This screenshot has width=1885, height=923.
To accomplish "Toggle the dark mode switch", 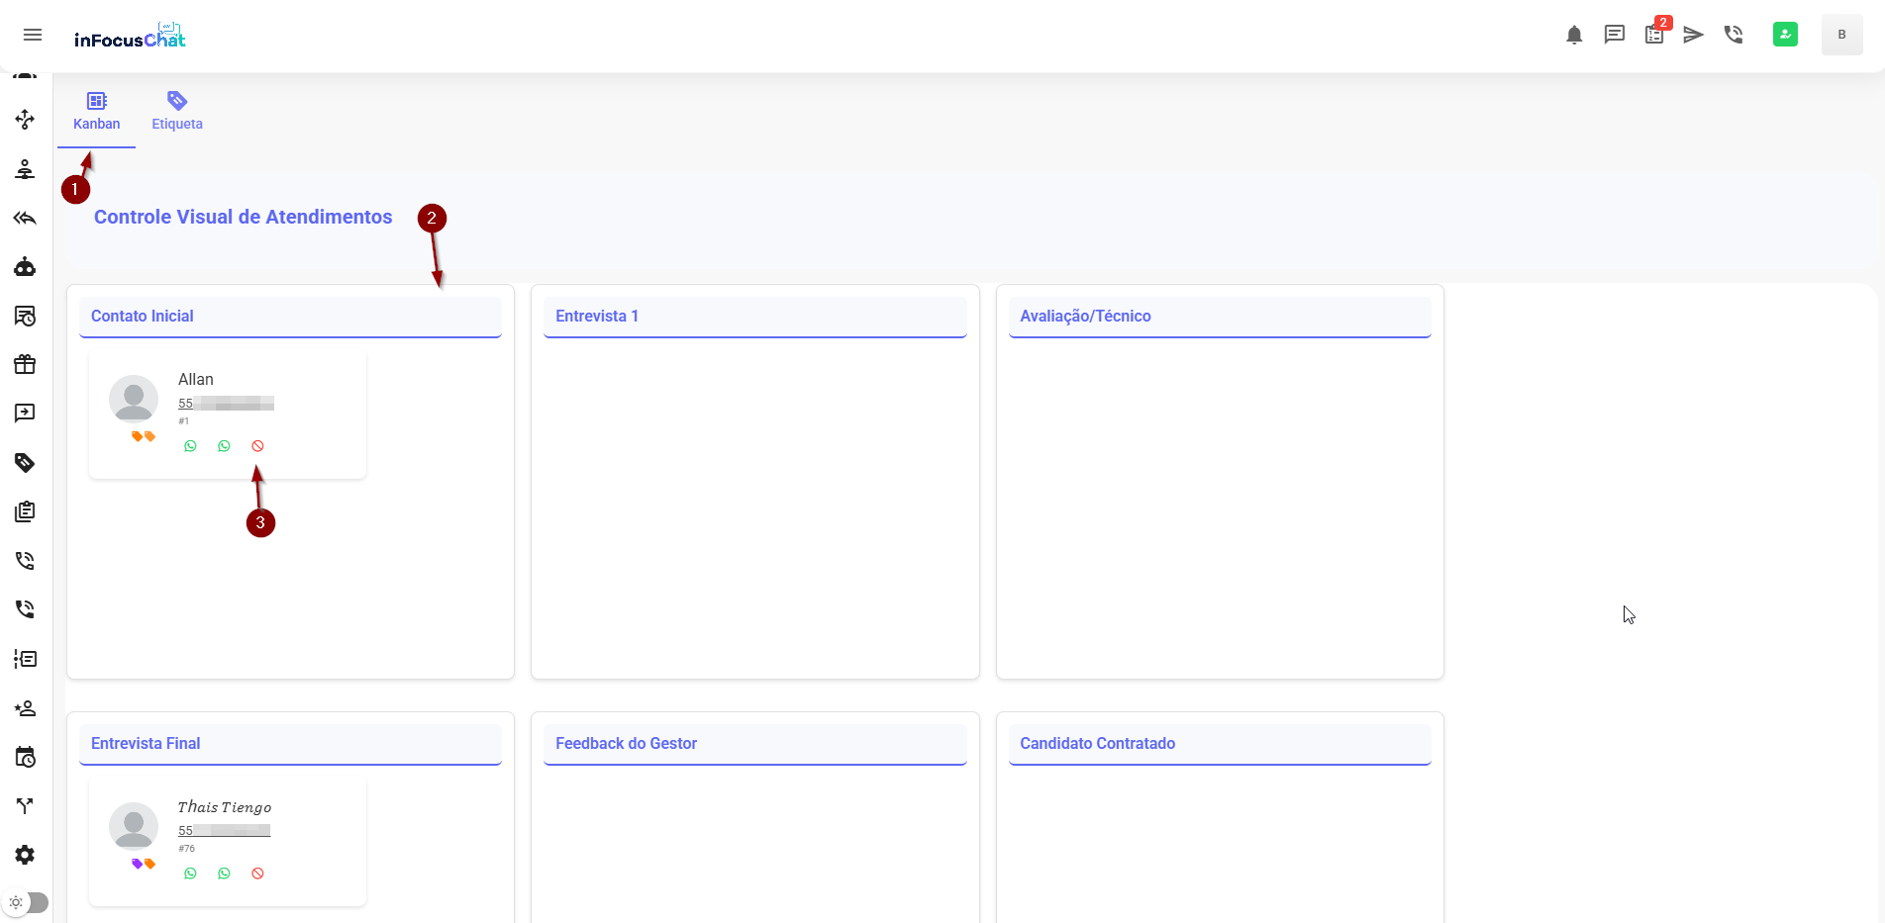I will 27,902.
